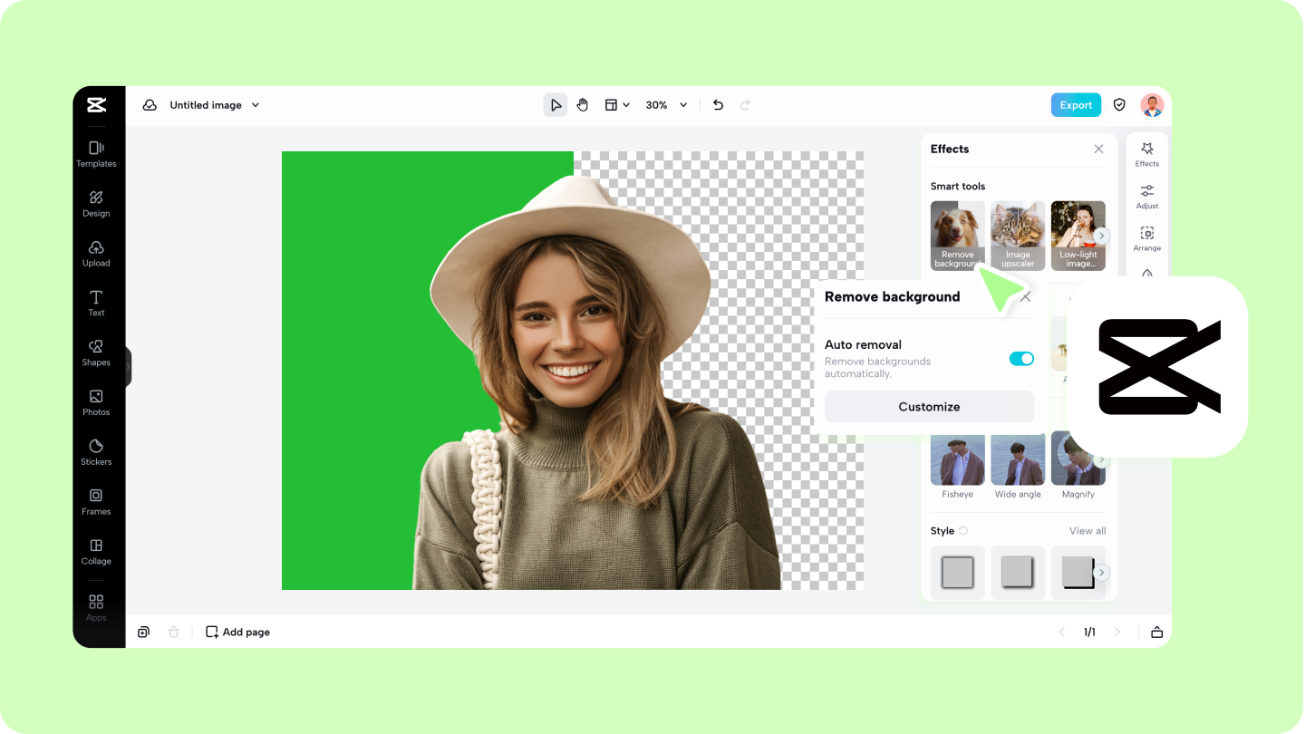The height and width of the screenshot is (734, 1305).
Task: Select the Templates tool in the sidebar
Action: point(96,154)
